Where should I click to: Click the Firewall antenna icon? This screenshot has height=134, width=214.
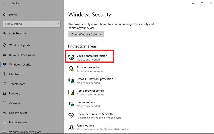(x=71, y=81)
